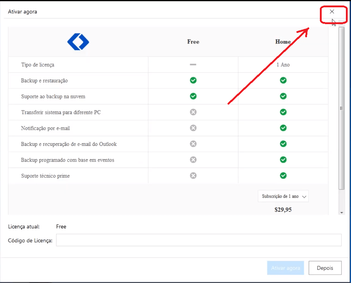Expand the subscription period selector

(283, 196)
